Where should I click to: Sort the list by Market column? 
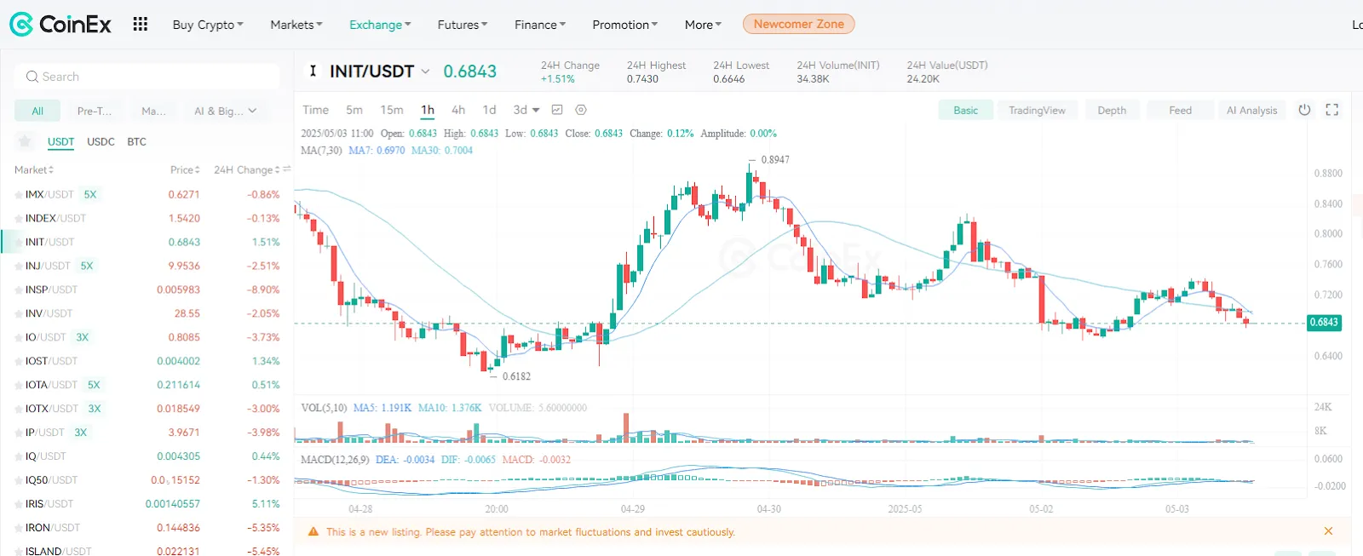[x=34, y=170]
